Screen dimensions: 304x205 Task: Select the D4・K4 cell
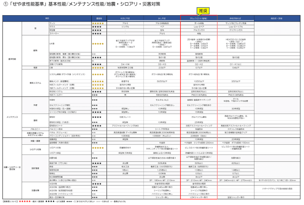coord(125,64)
